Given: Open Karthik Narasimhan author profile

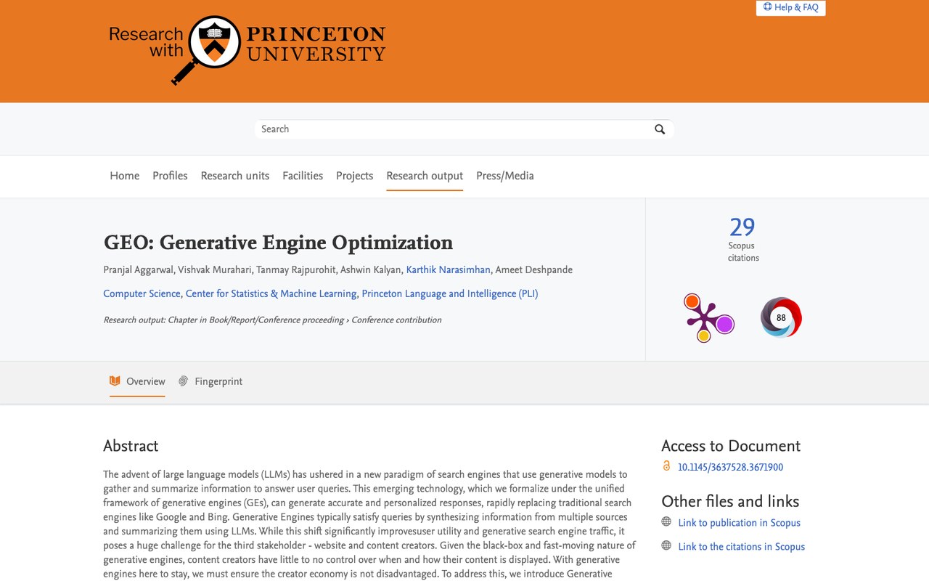Looking at the screenshot, I should 448,270.
